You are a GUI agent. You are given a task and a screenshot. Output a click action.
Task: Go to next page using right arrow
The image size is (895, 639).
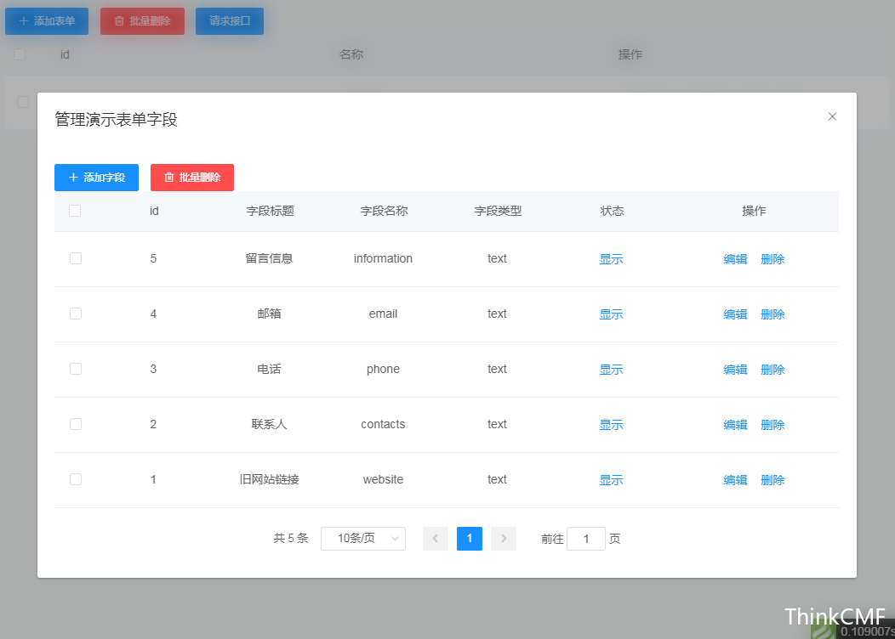503,539
